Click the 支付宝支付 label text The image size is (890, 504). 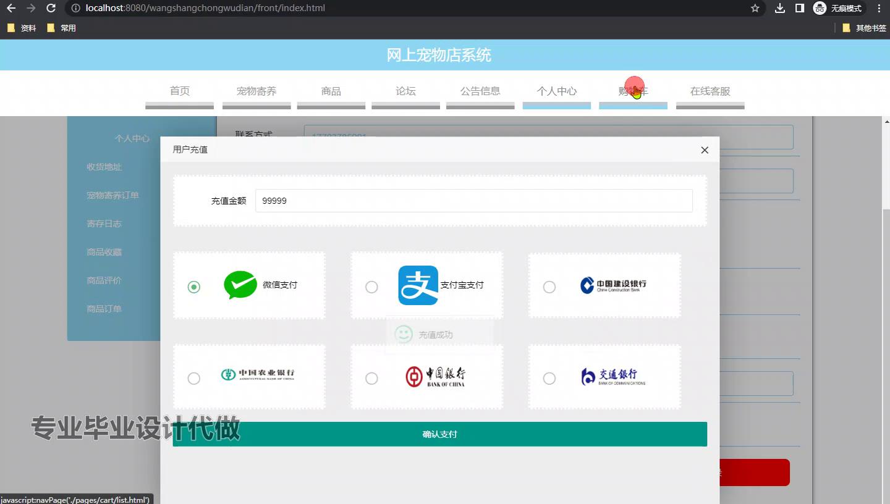[x=462, y=285]
